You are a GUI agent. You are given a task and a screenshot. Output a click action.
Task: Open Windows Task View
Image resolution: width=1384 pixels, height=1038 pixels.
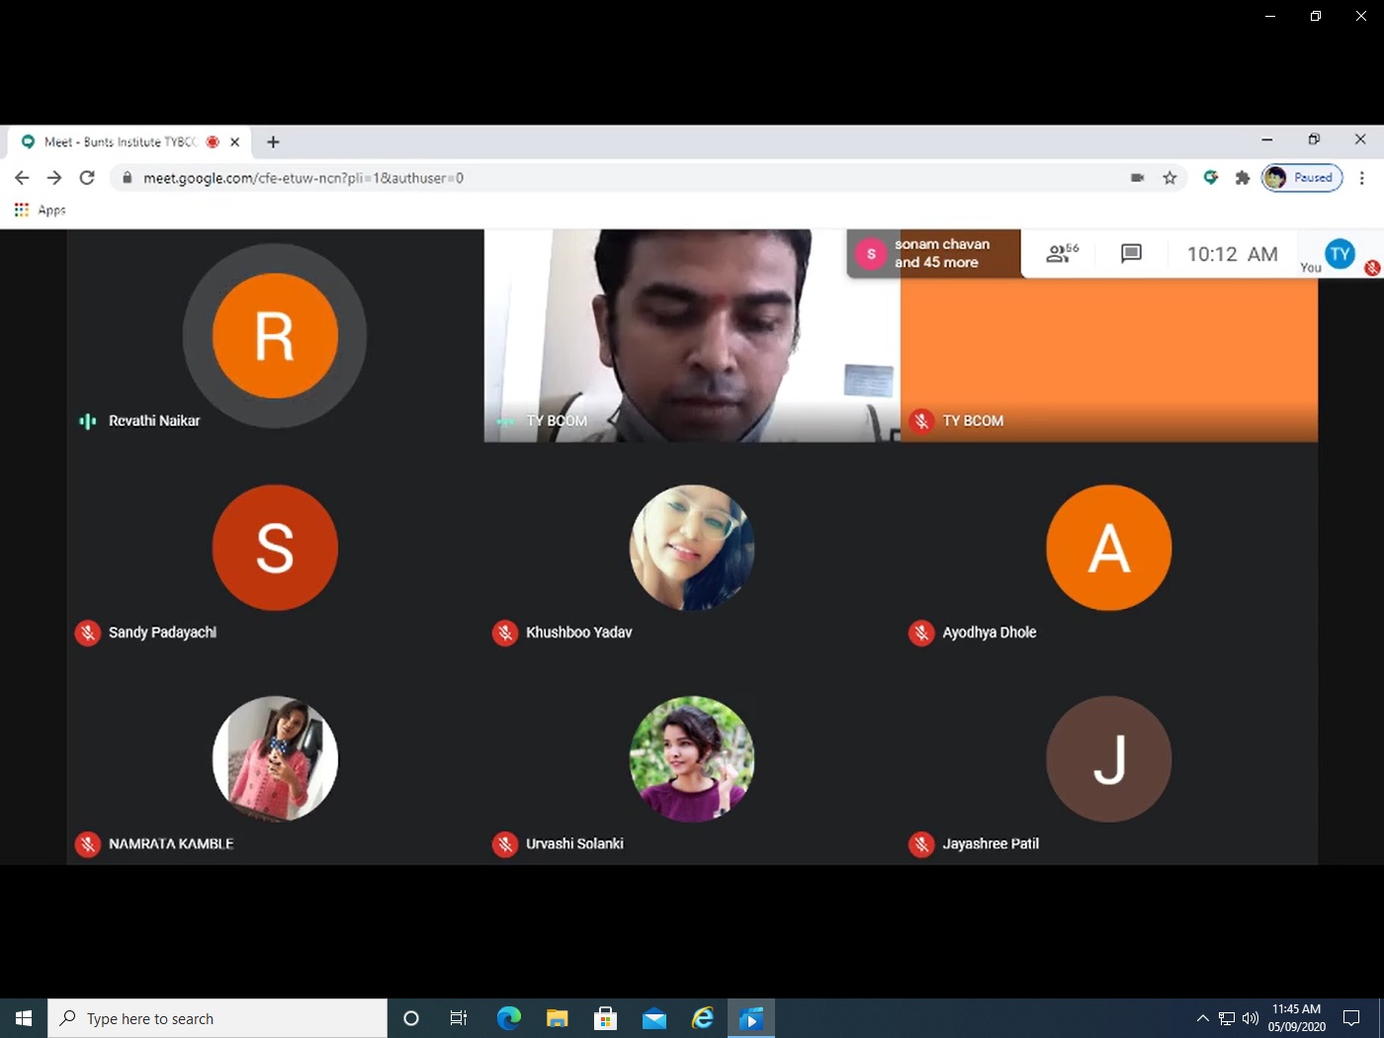click(459, 1018)
